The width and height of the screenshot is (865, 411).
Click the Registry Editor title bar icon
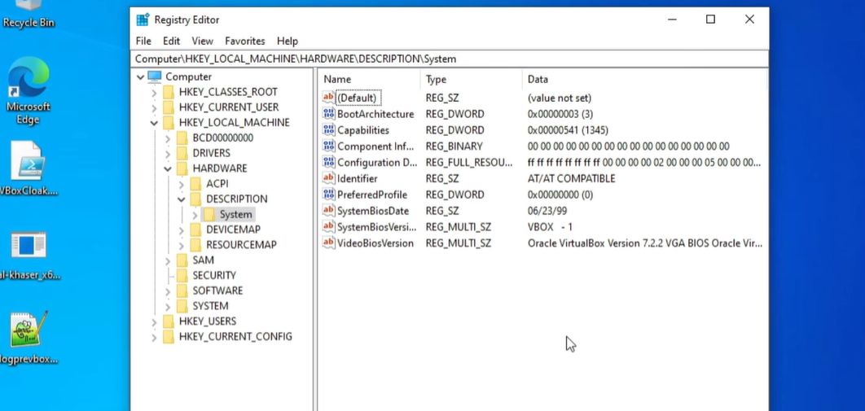(x=143, y=20)
